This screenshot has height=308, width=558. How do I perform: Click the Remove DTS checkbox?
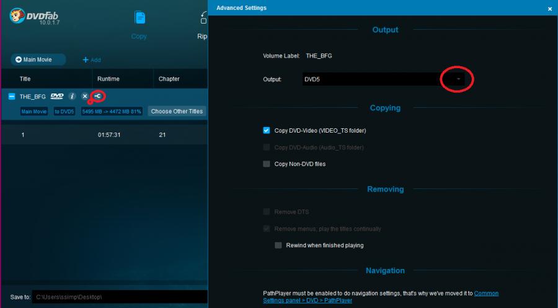tap(267, 212)
